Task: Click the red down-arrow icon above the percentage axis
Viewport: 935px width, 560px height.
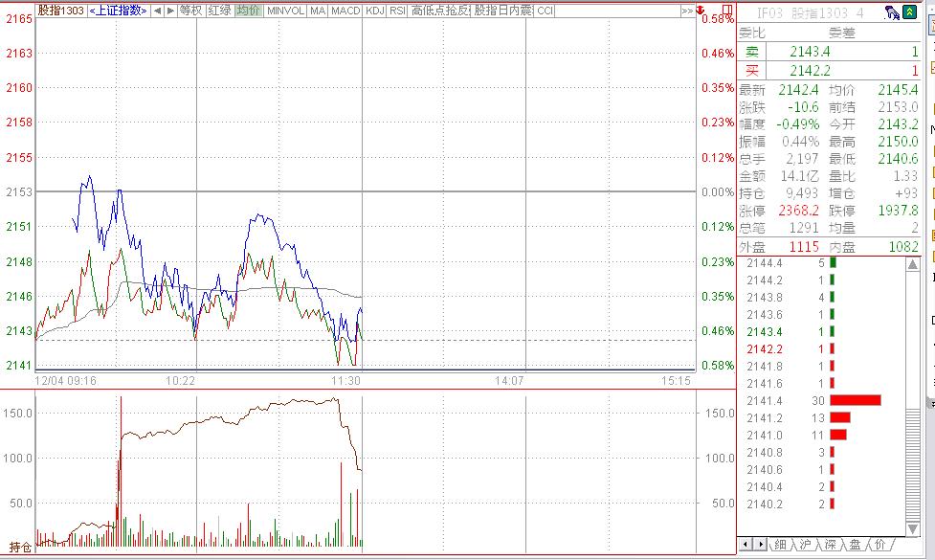Action: 701,11
